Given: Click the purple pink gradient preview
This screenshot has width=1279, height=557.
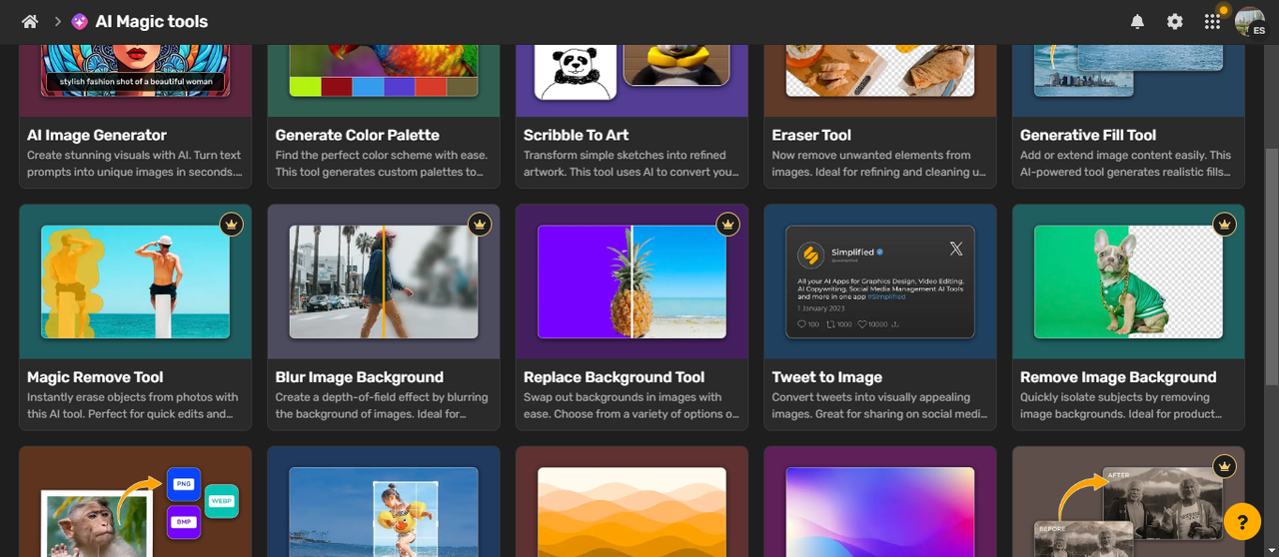Looking at the screenshot, I should coord(880,512).
